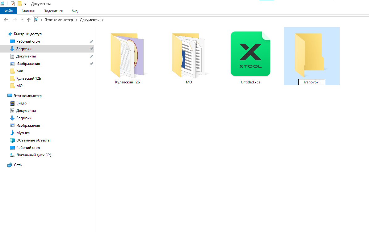Click the pin icon next to Загрузки
Viewport: 369px width, 232px height.
tap(91, 49)
